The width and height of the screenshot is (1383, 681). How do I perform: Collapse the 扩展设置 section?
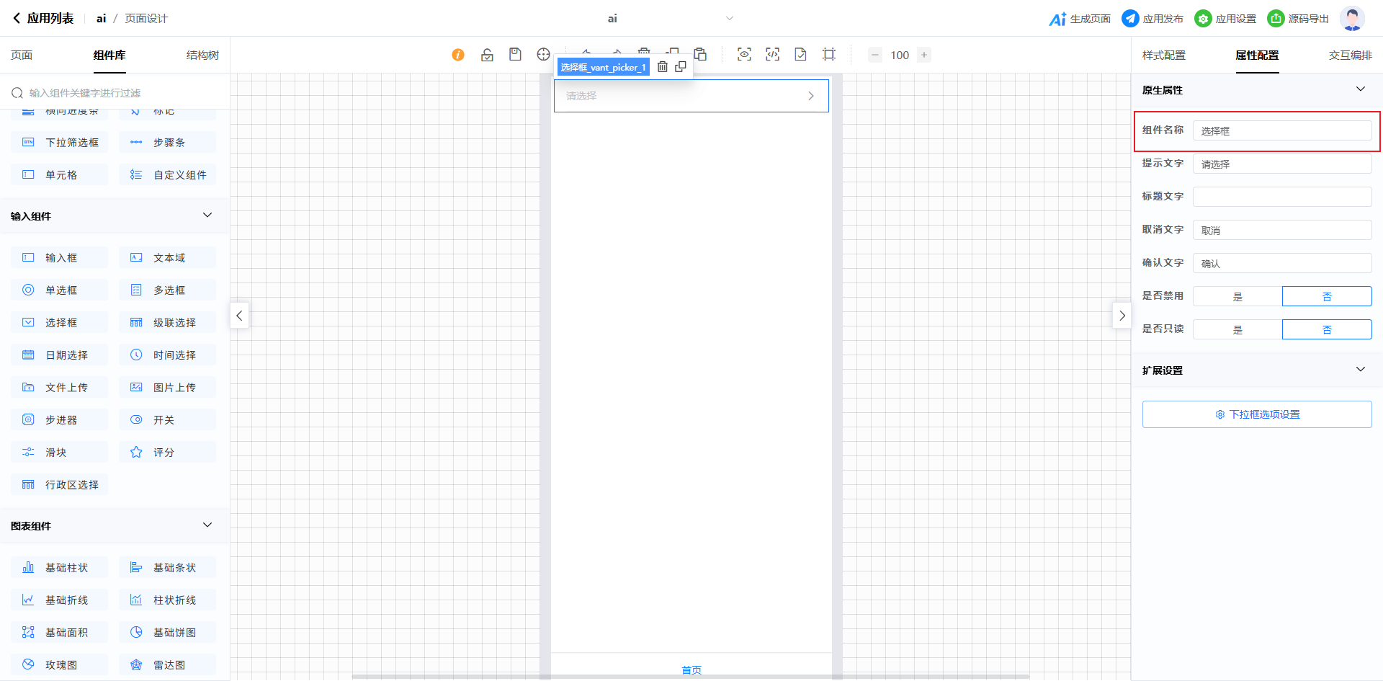(1360, 370)
